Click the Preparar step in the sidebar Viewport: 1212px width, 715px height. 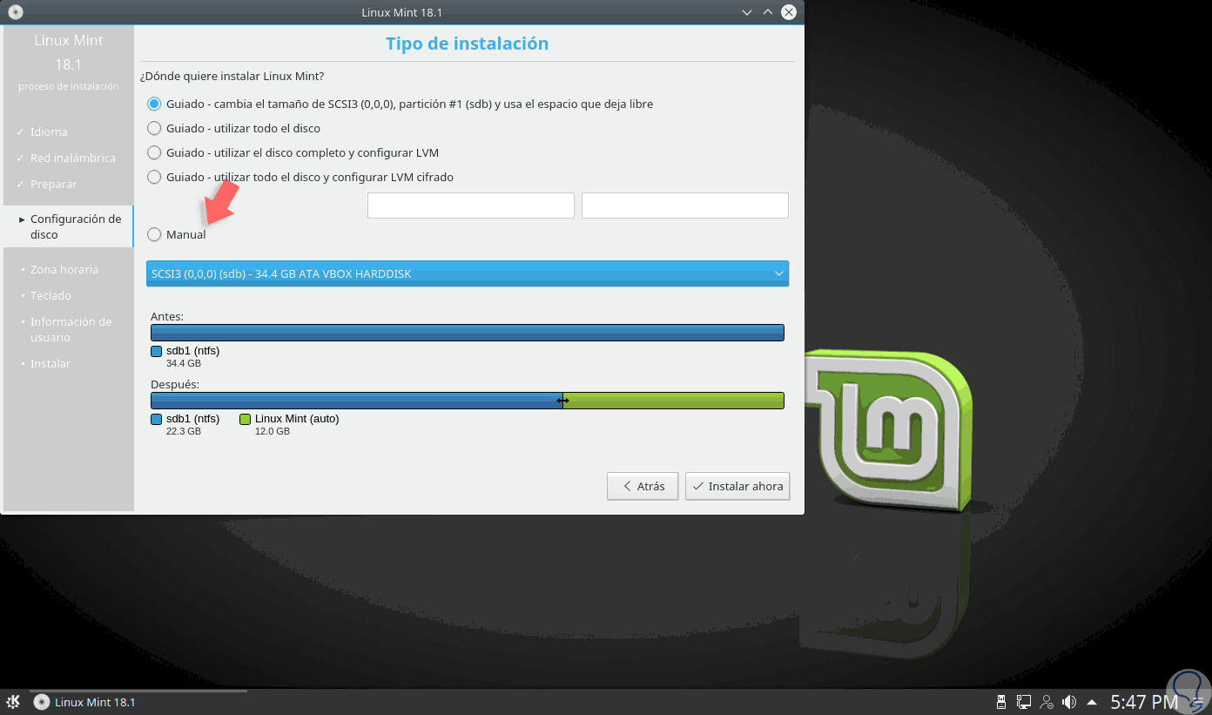point(54,184)
